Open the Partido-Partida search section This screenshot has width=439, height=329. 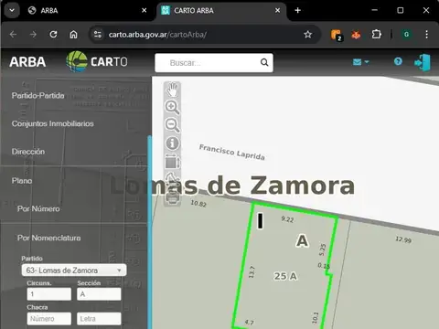coord(37,96)
